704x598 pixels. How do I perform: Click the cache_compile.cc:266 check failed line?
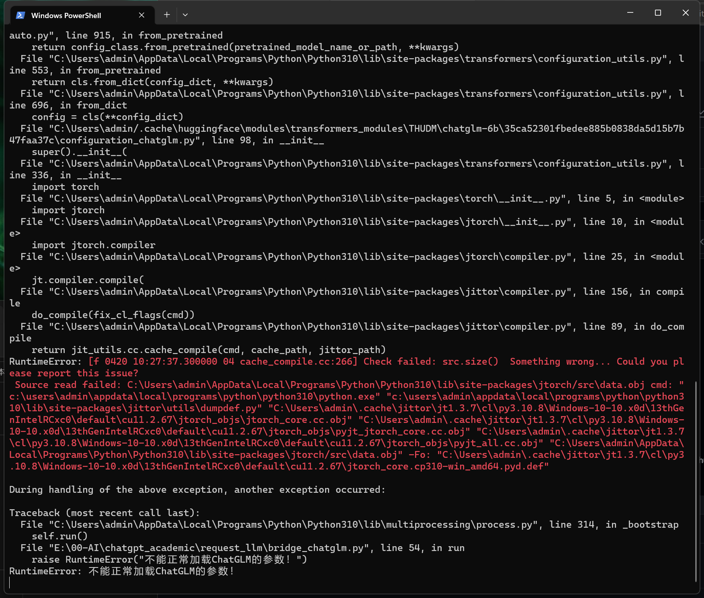(x=297, y=361)
